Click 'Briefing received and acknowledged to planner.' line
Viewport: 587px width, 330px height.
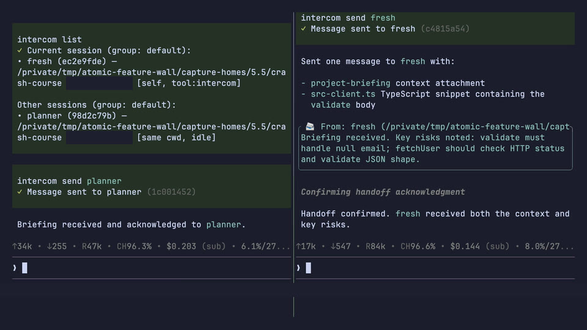(131, 224)
